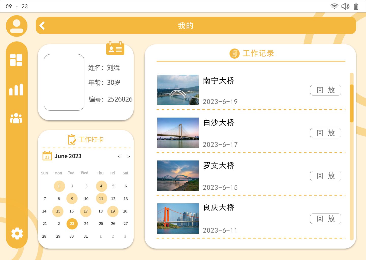The height and width of the screenshot is (260, 366).
Task: Click the ID number 2526826
Action: click(x=120, y=99)
